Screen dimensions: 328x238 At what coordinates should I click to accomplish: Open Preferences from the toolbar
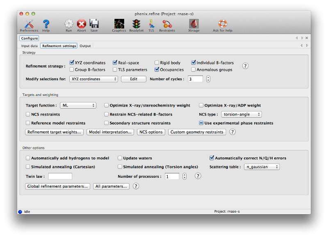29,24
